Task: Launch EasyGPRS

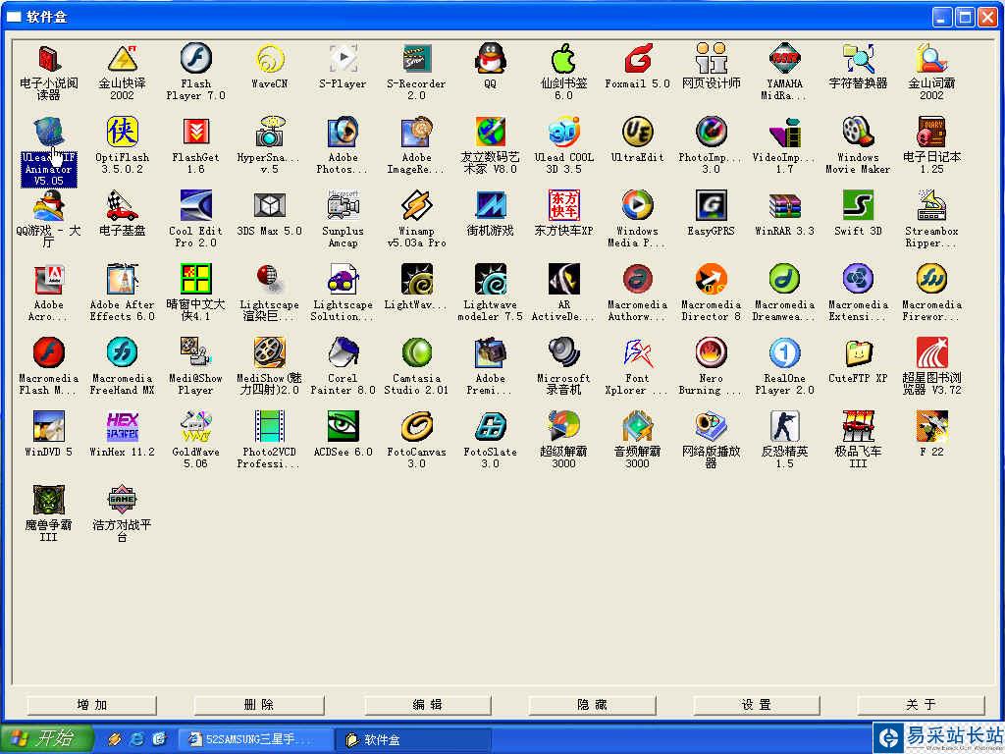Action: point(711,206)
